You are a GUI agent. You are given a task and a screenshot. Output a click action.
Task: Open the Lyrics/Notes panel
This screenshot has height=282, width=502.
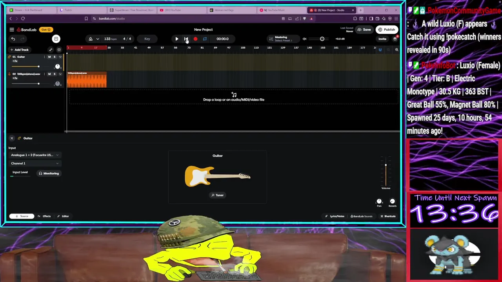[335, 216]
